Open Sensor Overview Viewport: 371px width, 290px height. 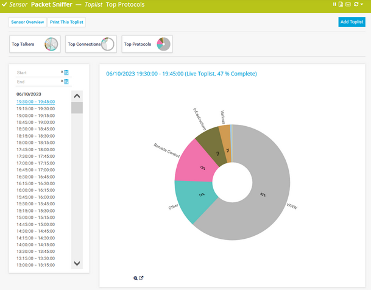27,22
